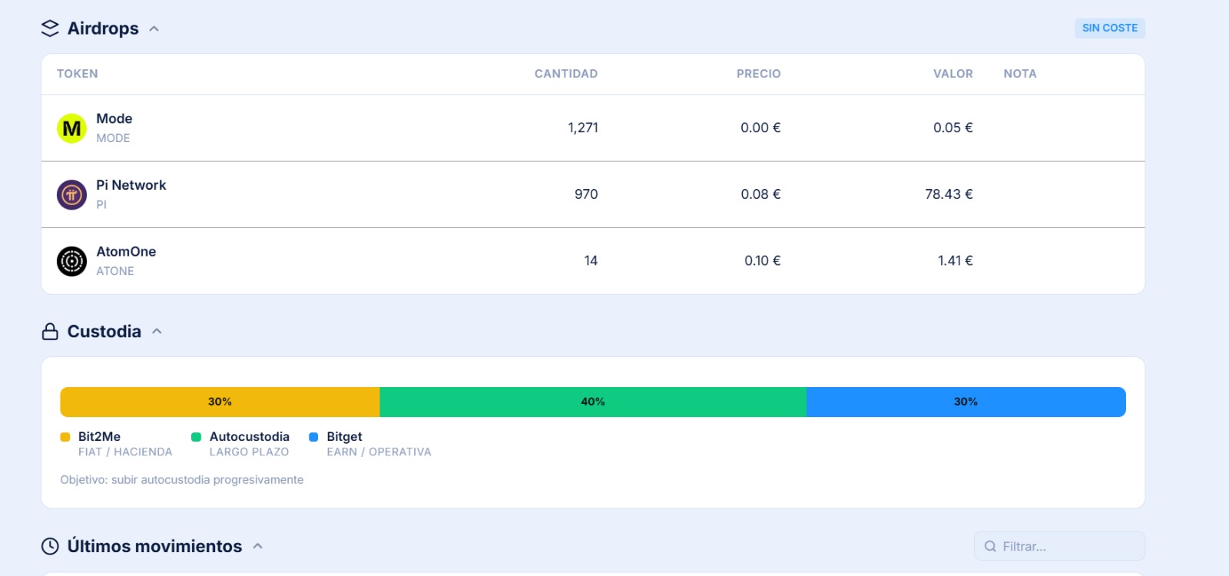This screenshot has width=1229, height=576.
Task: Select the Mode token name
Action: click(114, 118)
